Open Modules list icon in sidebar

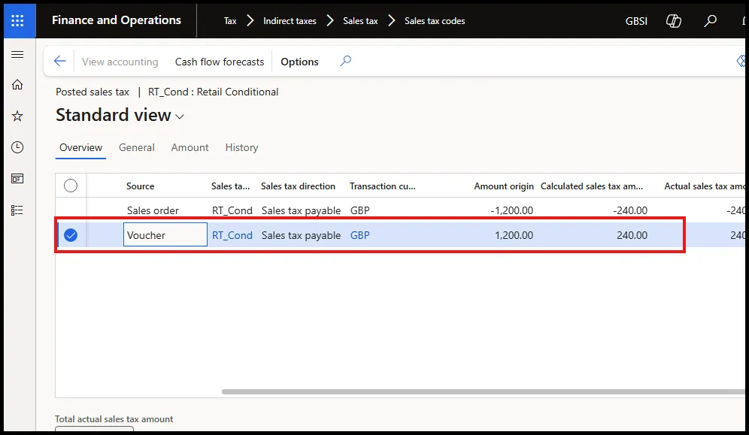point(17,210)
